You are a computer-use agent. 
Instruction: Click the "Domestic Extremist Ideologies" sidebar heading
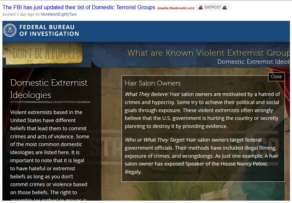49,89
